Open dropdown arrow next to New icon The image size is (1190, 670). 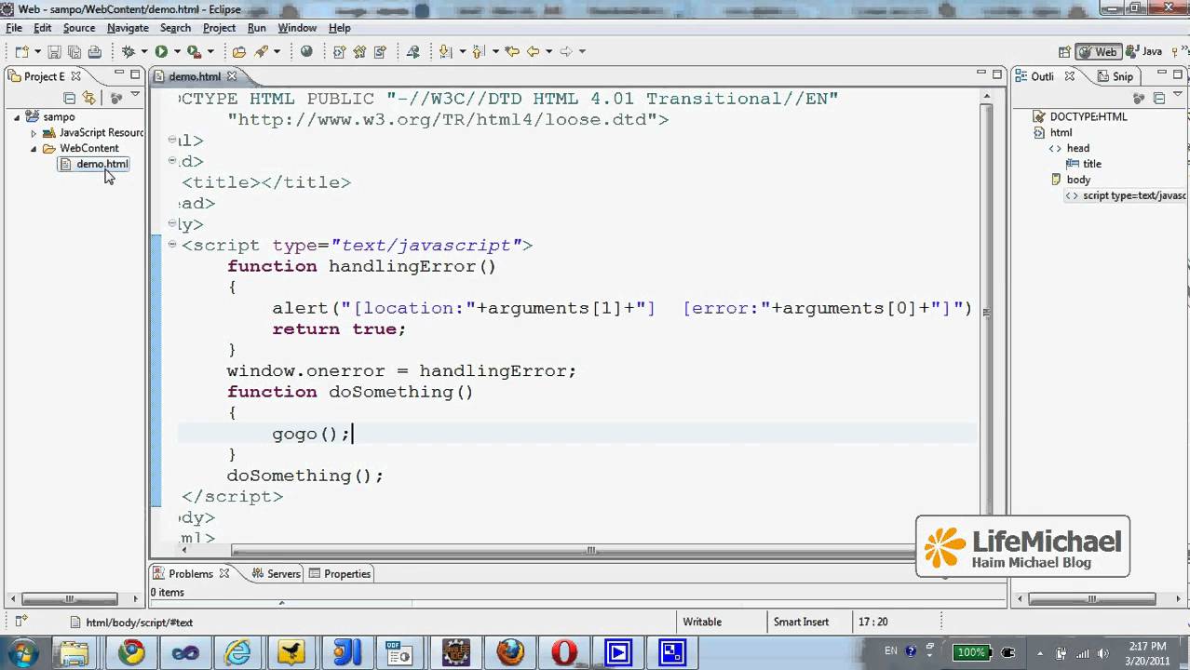38,52
